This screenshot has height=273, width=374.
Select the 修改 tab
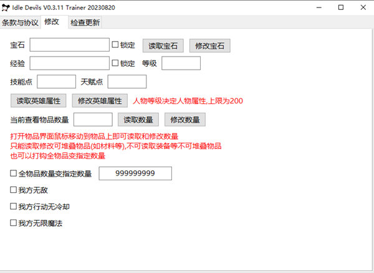tap(52, 22)
